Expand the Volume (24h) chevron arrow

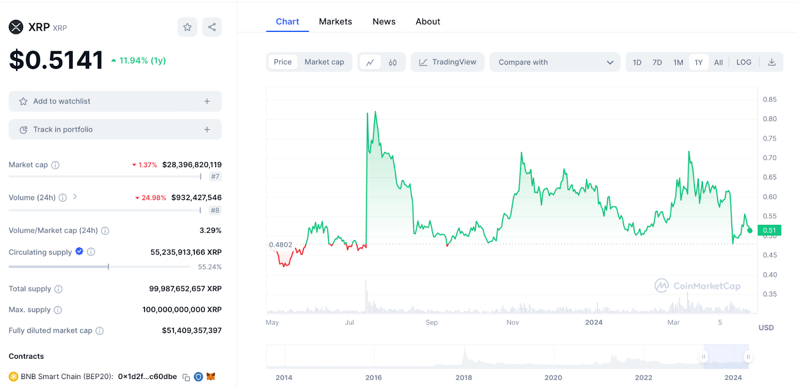click(75, 197)
